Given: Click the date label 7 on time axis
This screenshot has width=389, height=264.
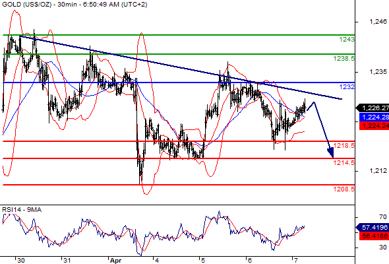Looking at the screenshot, I should 295,260.
